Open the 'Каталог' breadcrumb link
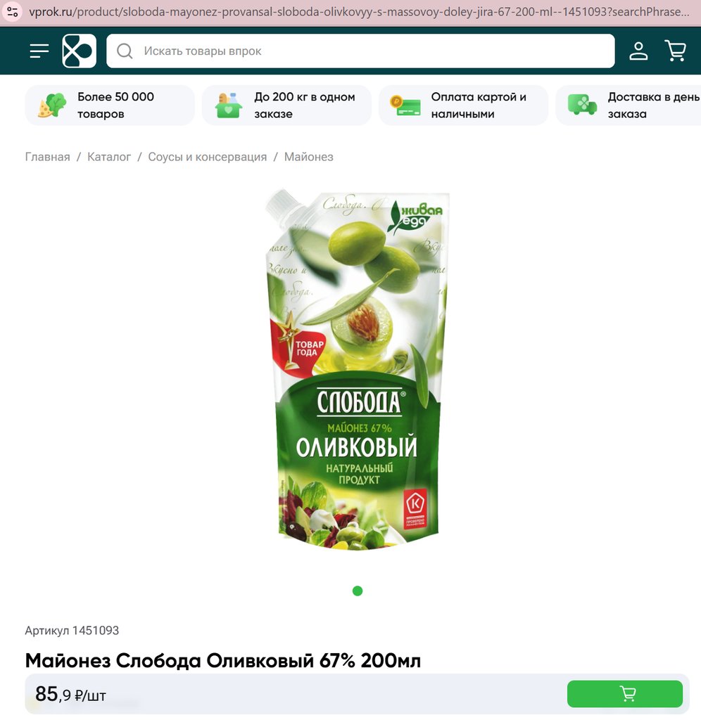This screenshot has width=701, height=720. click(x=109, y=157)
